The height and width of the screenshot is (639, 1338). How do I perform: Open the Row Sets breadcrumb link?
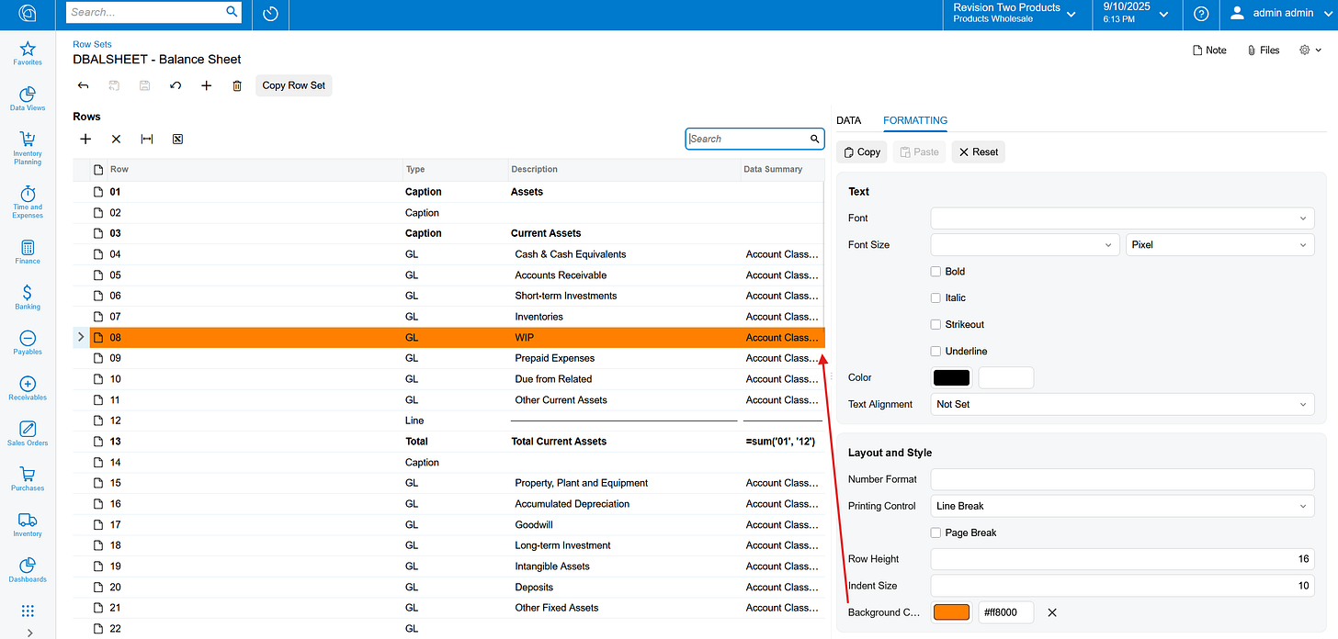click(92, 43)
